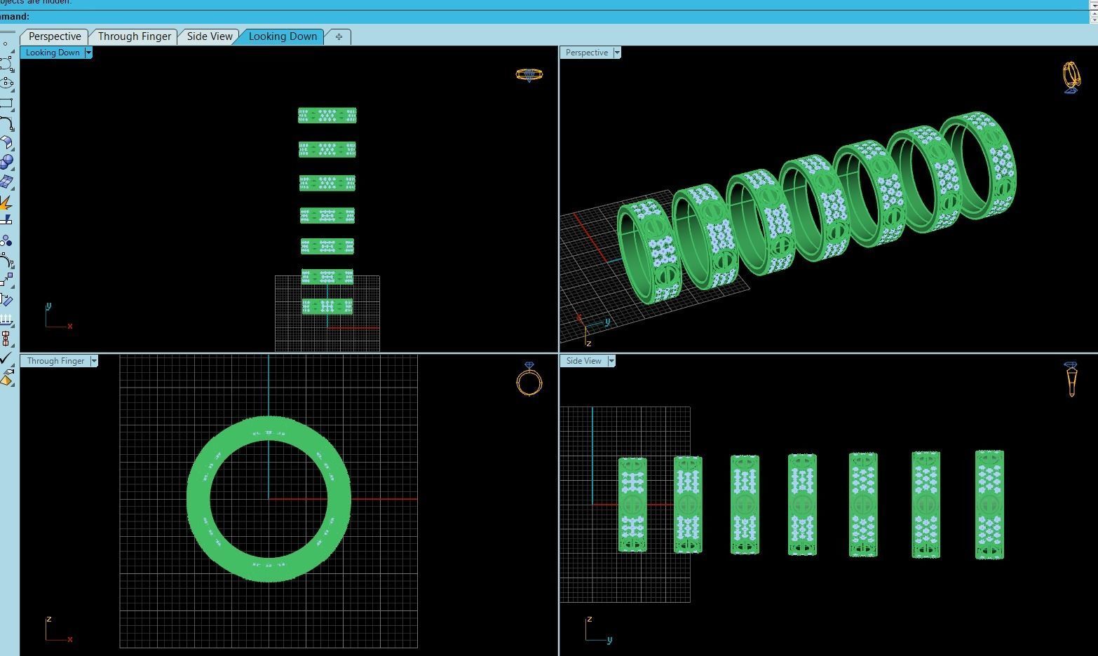
Task: Switch to the Side View tab
Action: 210,36
